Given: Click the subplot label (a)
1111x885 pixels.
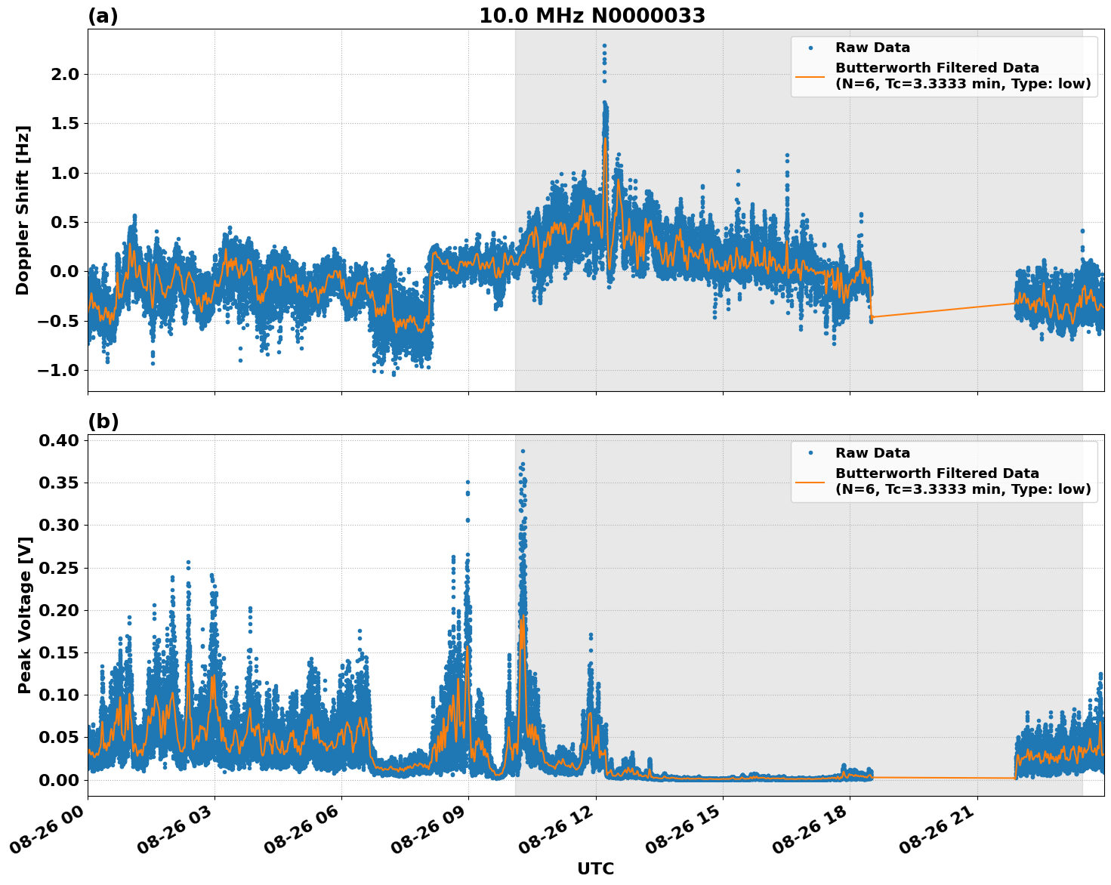Looking at the screenshot, I should tap(103, 14).
